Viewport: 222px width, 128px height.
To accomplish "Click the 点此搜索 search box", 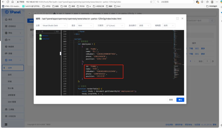I will 174,2.
